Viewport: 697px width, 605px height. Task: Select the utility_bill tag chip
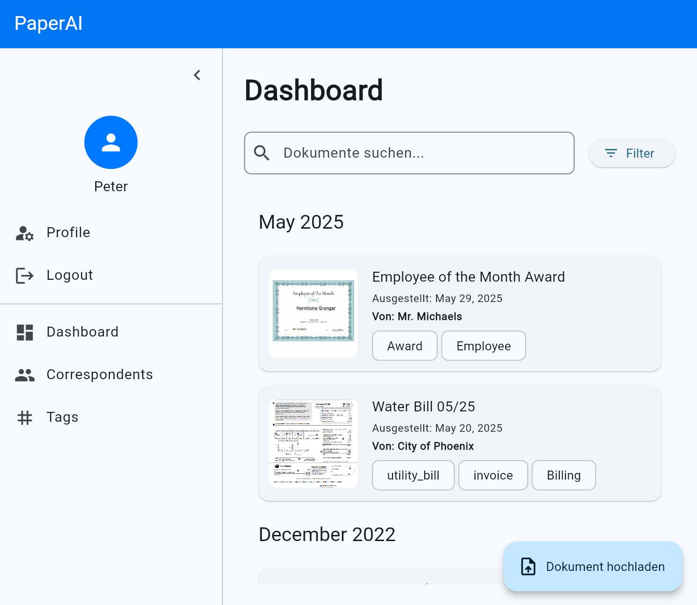pos(413,475)
